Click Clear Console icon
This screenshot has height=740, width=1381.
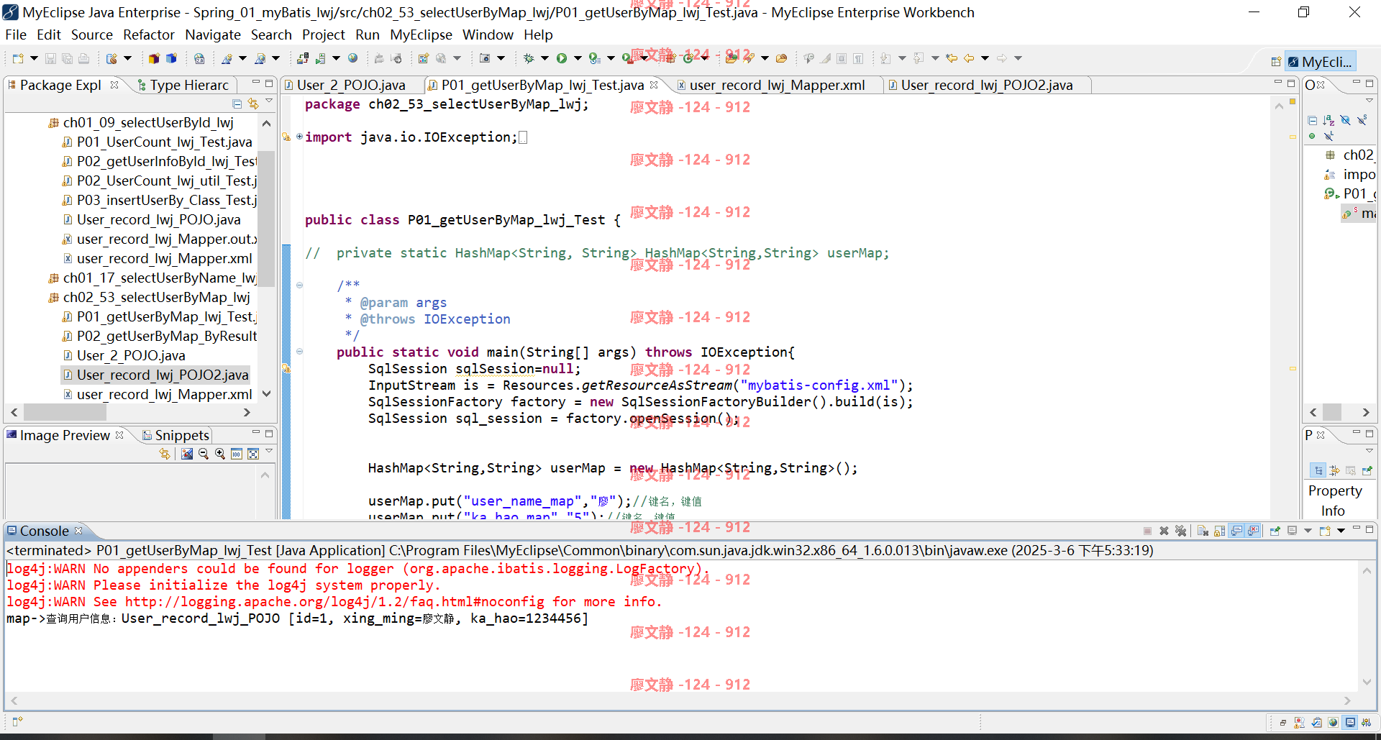pos(1203,531)
